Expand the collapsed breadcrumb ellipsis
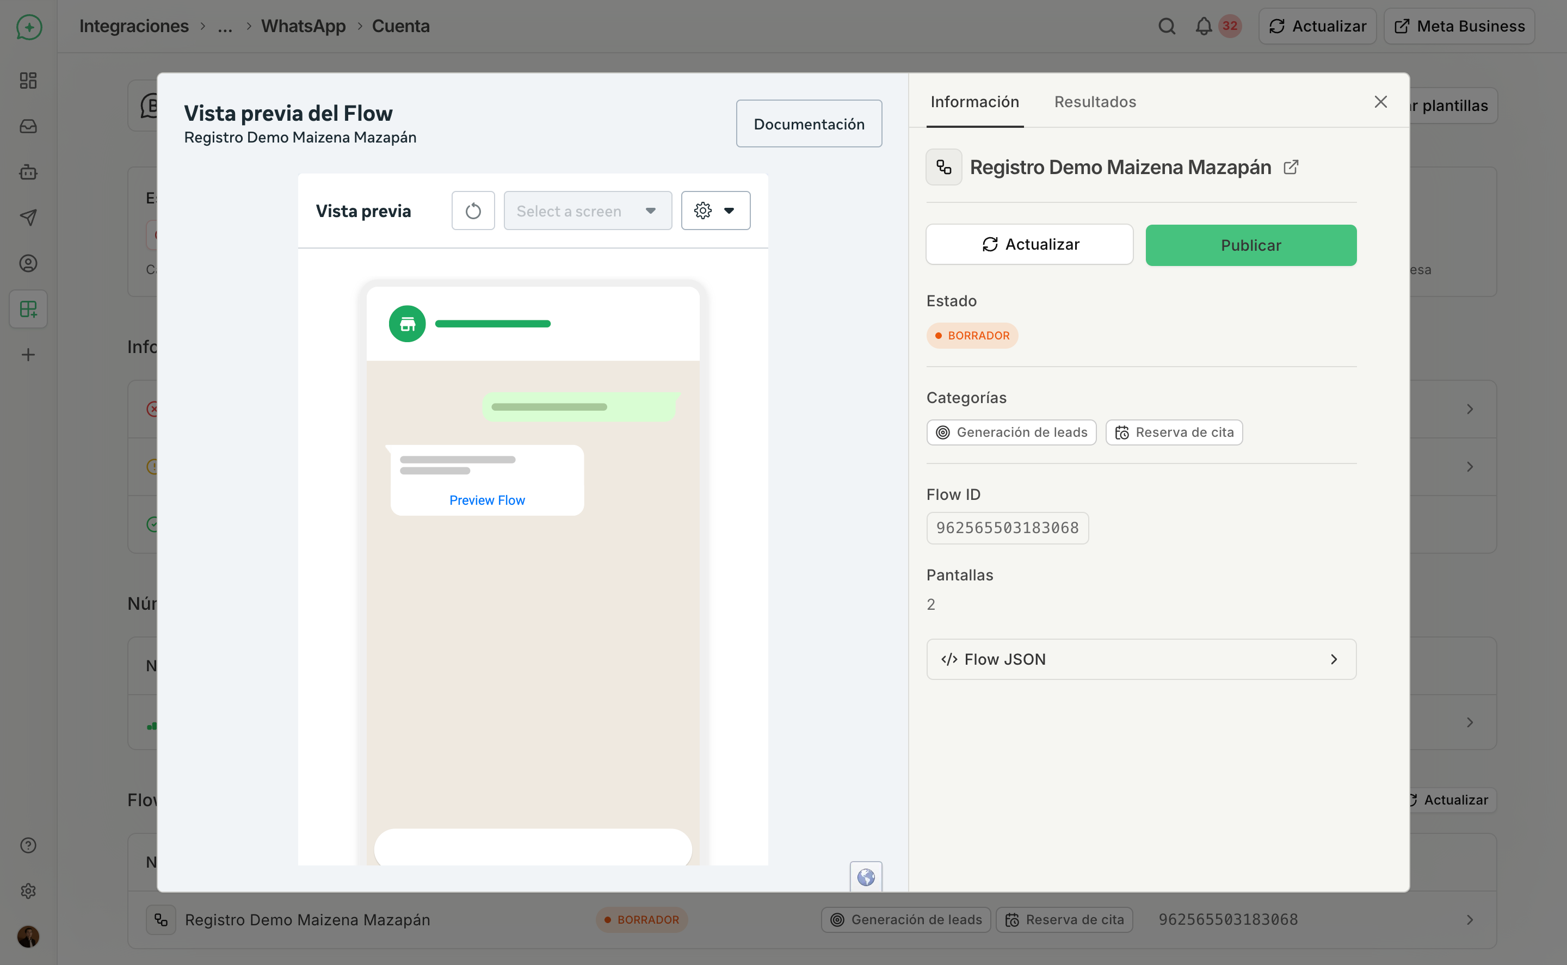 point(225,26)
